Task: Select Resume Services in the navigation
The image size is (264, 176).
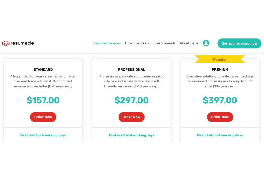Action: (x=107, y=43)
